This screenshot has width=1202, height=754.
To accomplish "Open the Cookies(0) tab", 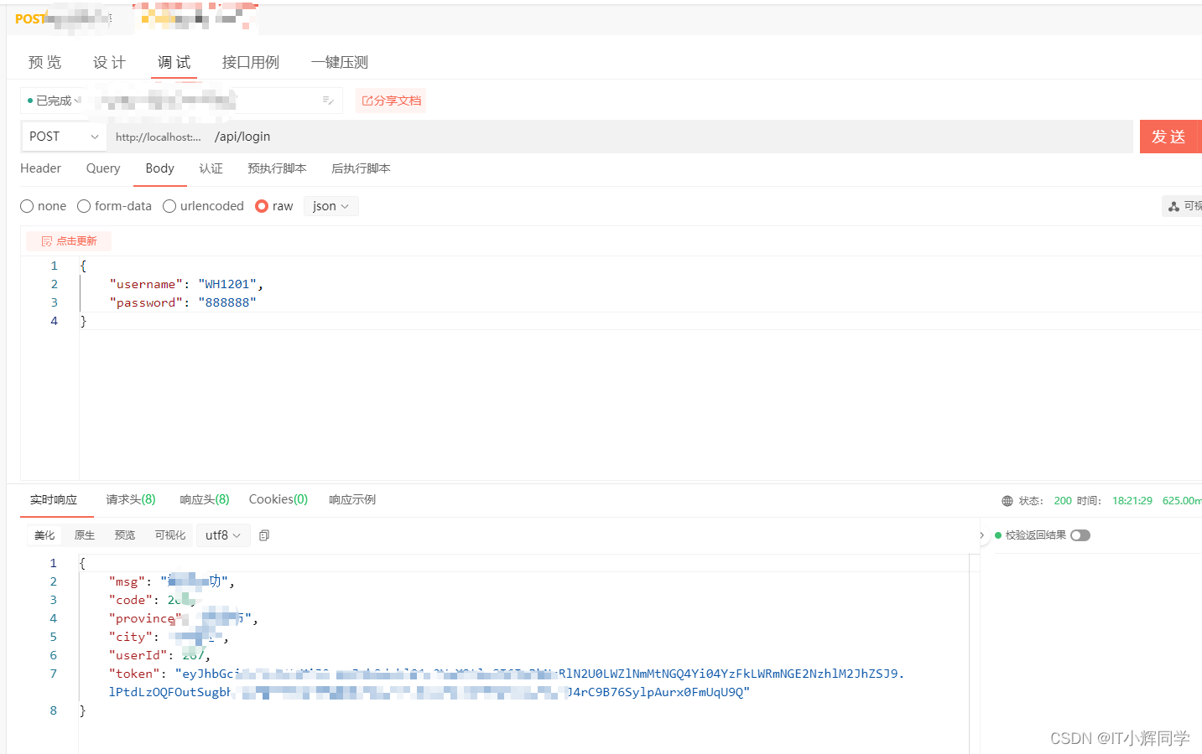I will pyautogui.click(x=278, y=499).
